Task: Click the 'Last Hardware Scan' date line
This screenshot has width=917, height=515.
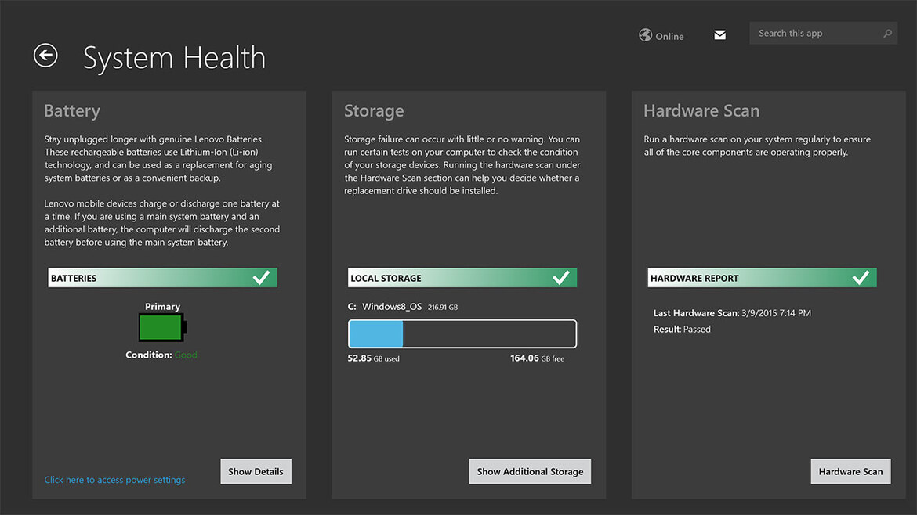Action: (732, 313)
